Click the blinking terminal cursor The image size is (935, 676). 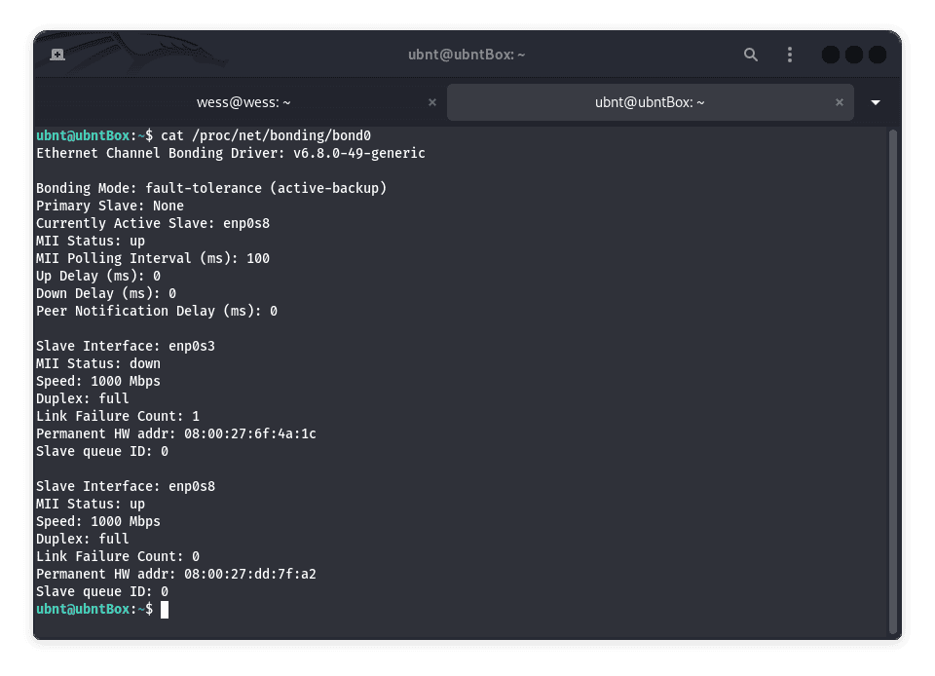(x=166, y=609)
